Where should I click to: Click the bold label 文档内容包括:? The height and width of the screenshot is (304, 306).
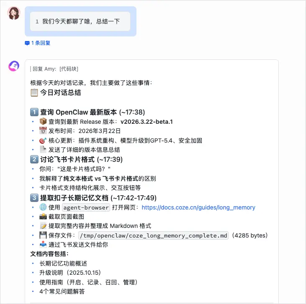pyautogui.click(x=49, y=254)
